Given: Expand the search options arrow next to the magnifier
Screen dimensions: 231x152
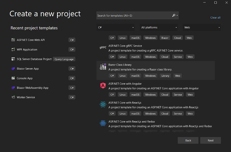Looking at the screenshot, I should point(177,15).
